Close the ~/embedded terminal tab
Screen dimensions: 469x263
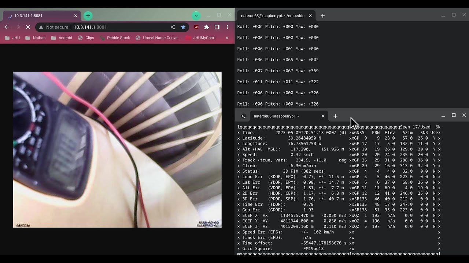click(x=310, y=16)
